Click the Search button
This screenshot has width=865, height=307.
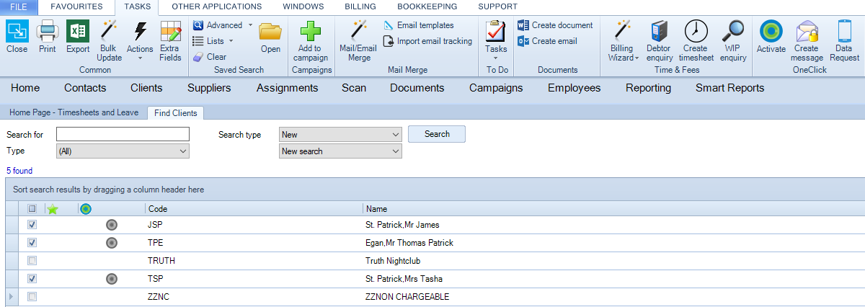437,134
